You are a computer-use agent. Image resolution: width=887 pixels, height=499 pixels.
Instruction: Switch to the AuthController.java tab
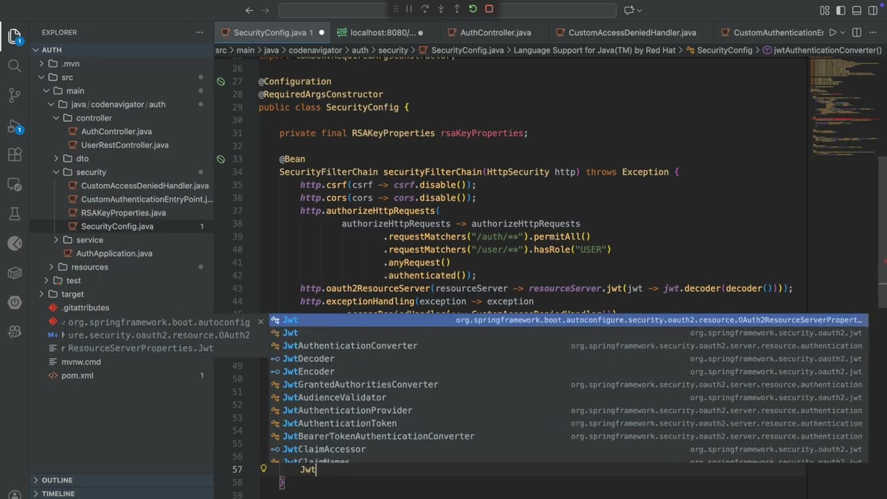point(495,33)
